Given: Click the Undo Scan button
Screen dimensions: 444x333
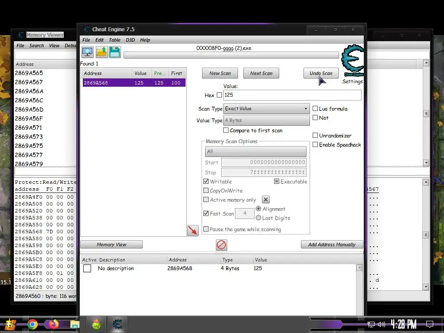Looking at the screenshot, I should [x=321, y=73].
